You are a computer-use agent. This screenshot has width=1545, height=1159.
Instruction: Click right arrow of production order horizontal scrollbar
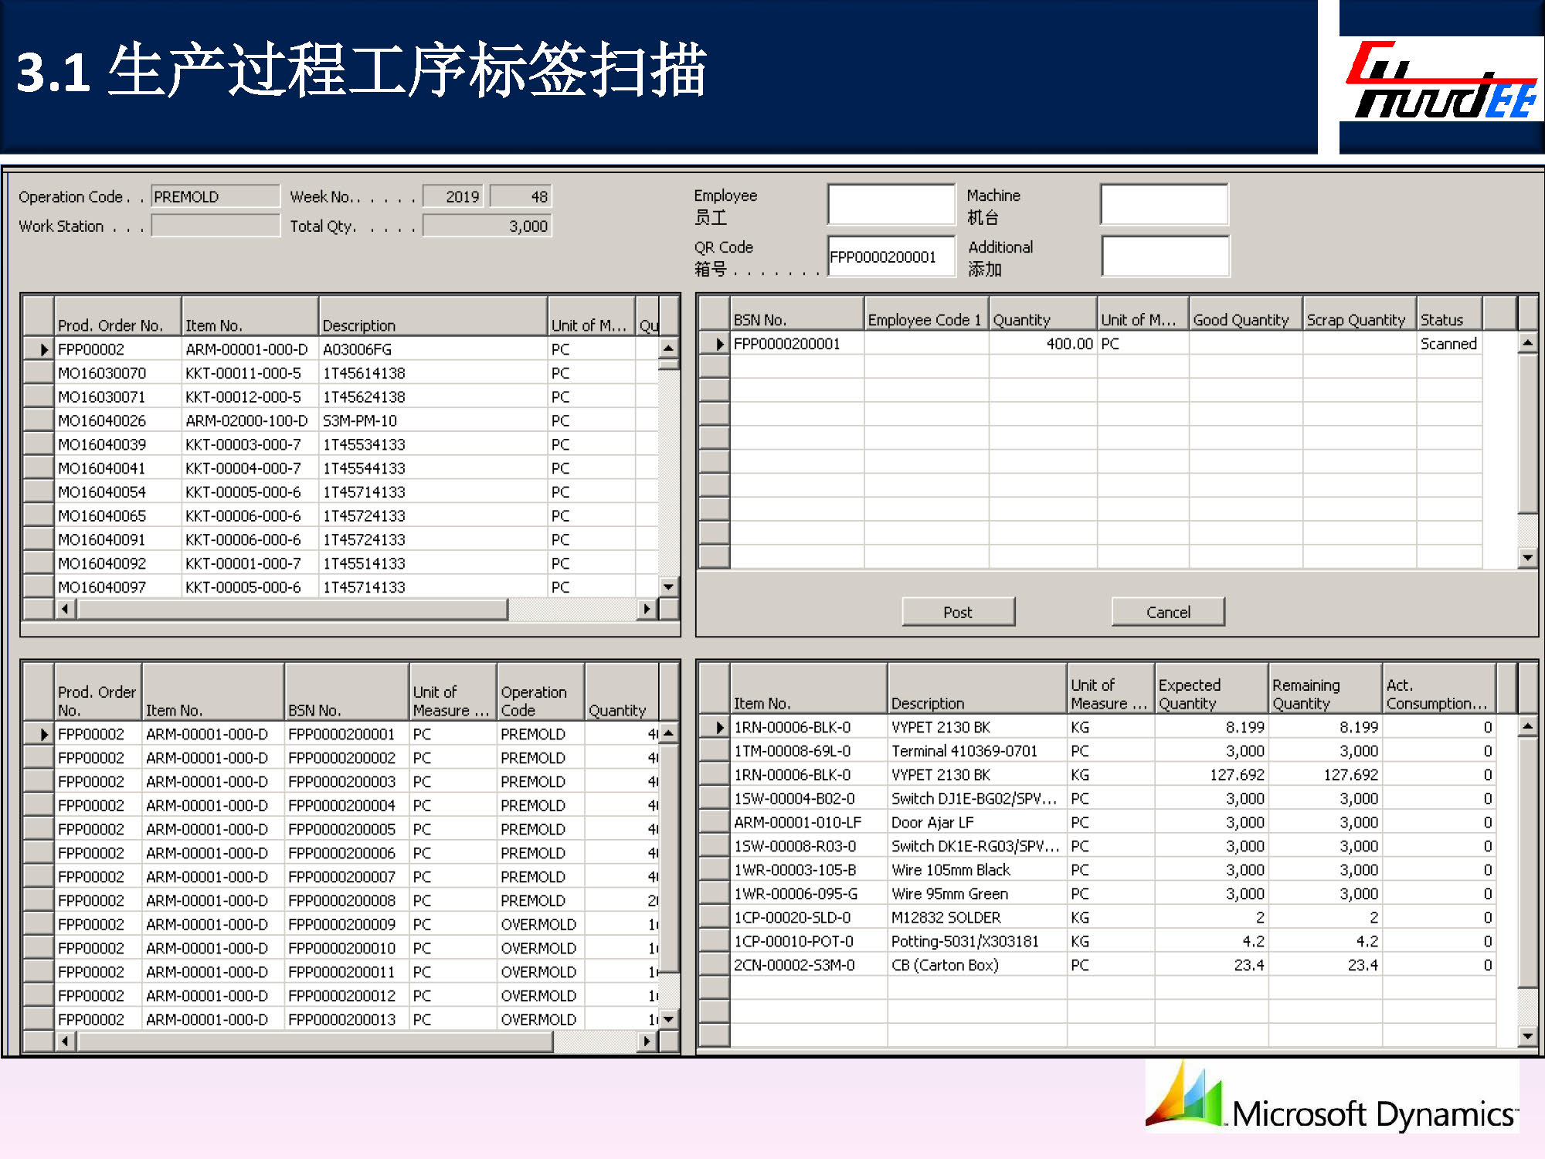[647, 609]
